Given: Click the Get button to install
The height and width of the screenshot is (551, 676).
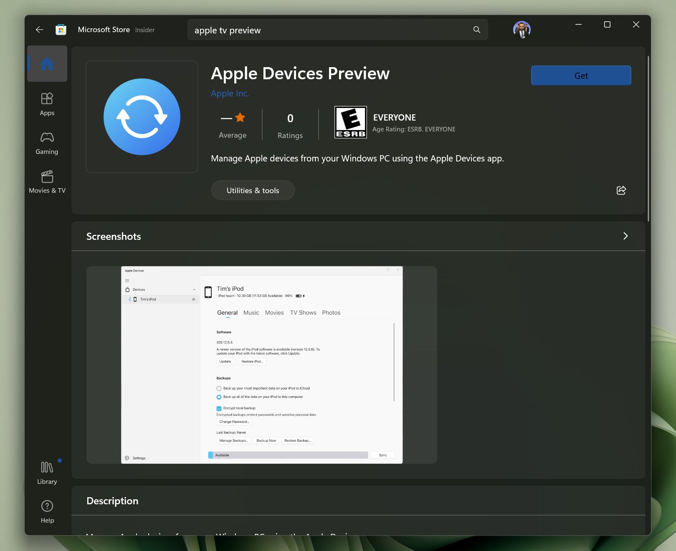Looking at the screenshot, I should point(580,75).
